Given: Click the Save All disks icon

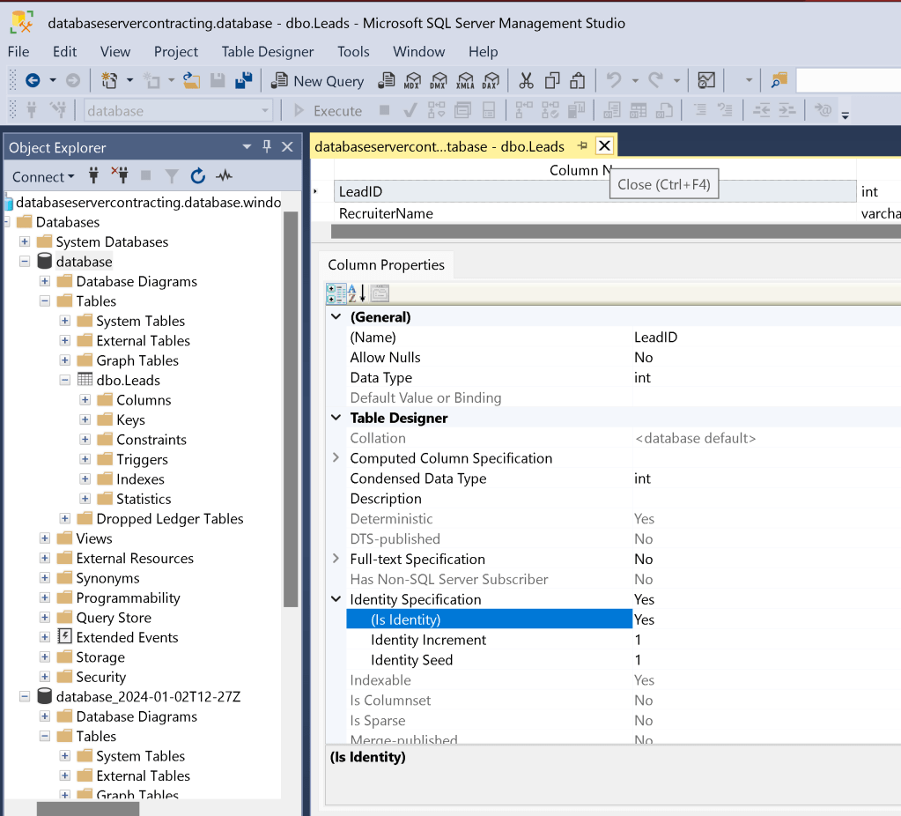Looking at the screenshot, I should pyautogui.click(x=244, y=80).
